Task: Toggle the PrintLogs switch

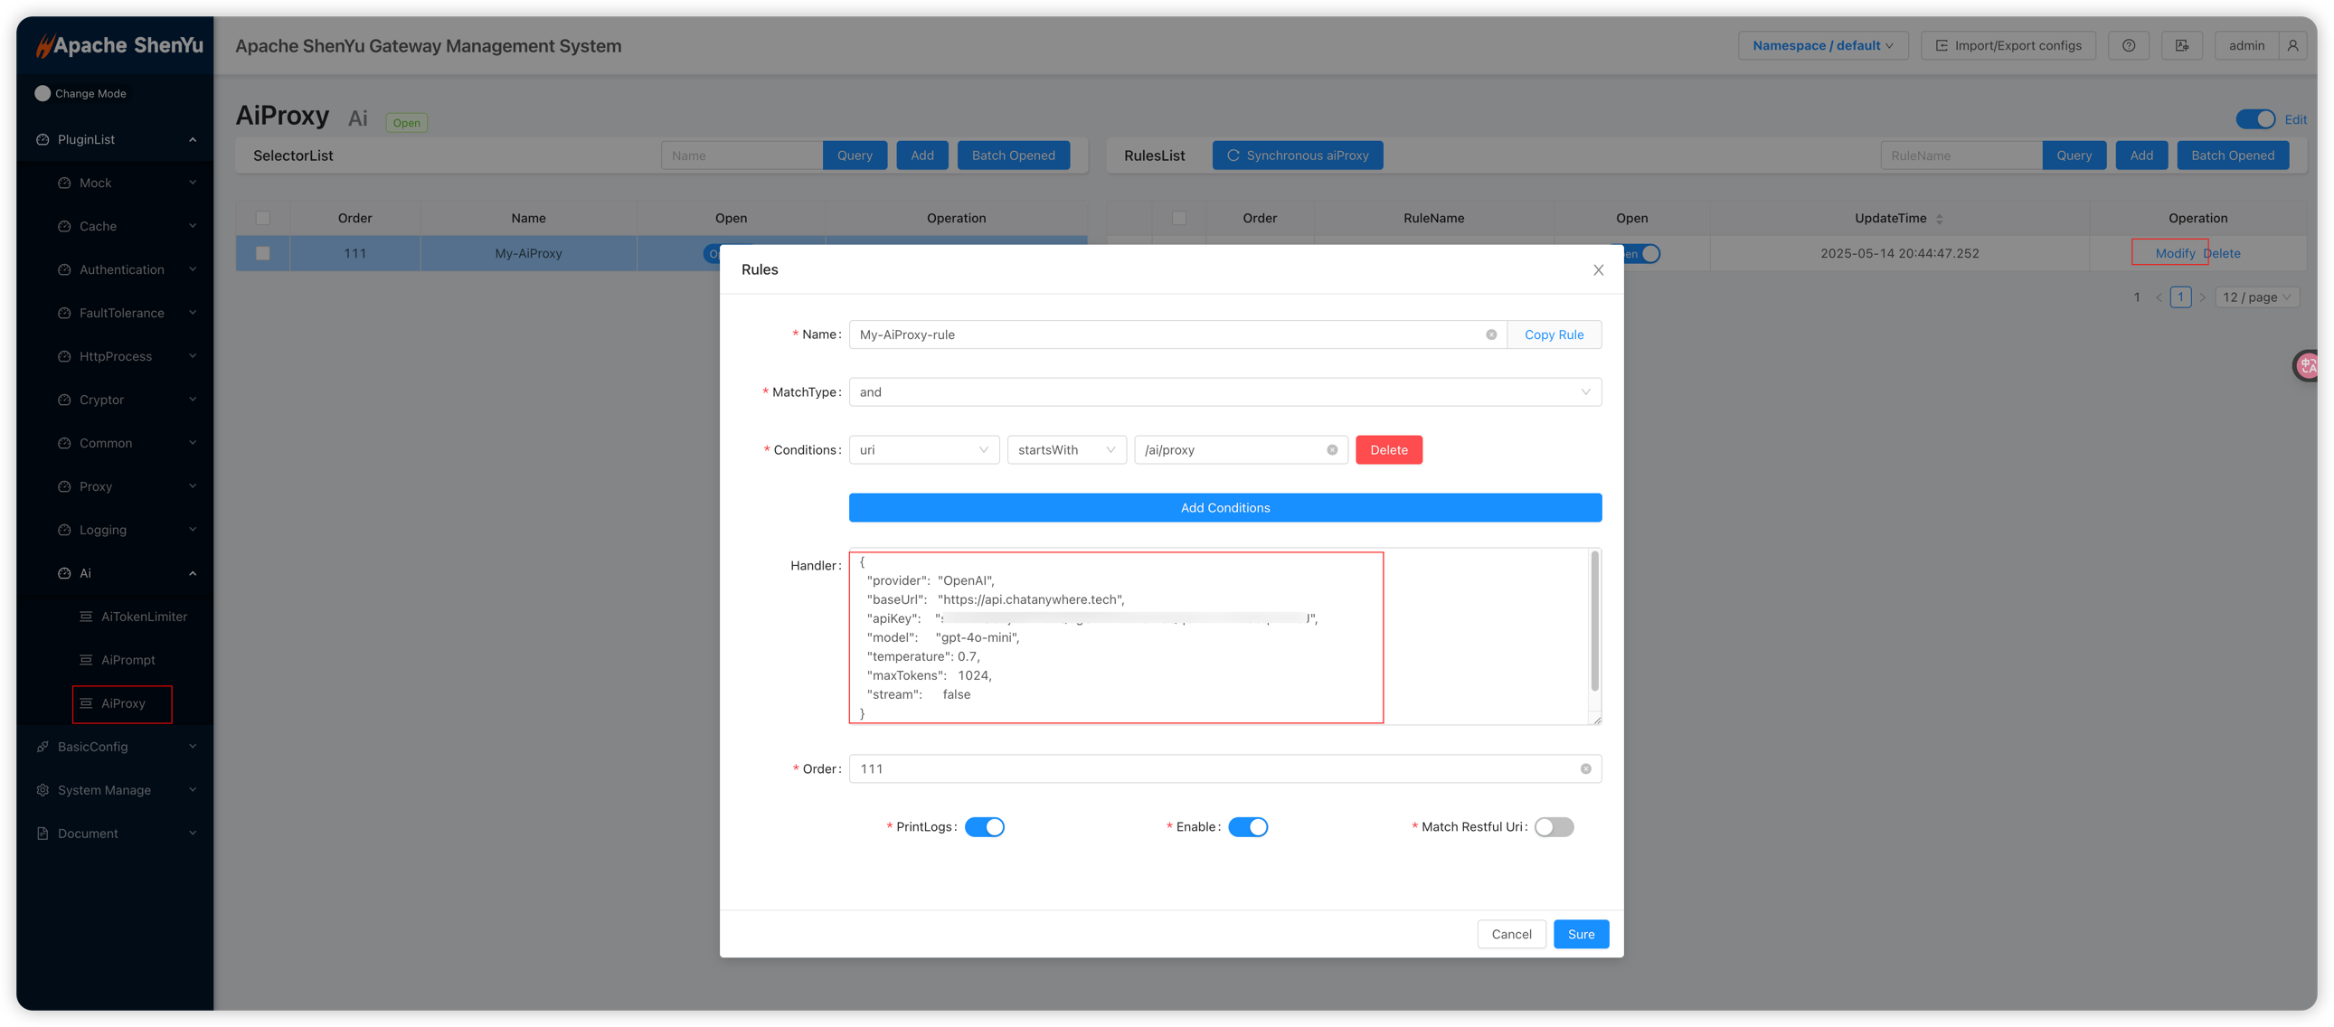Action: point(984,827)
